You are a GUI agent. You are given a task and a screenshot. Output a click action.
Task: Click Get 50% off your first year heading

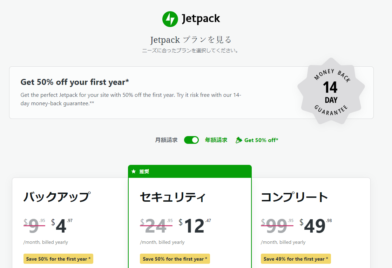pos(75,82)
